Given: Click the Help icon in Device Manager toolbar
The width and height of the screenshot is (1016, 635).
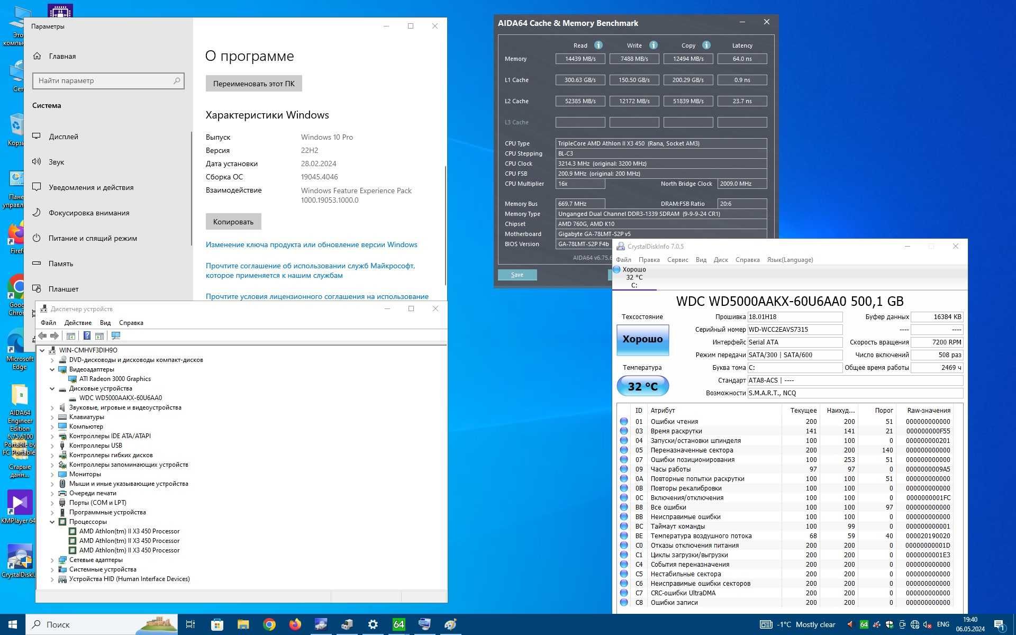Looking at the screenshot, I should coord(87,335).
